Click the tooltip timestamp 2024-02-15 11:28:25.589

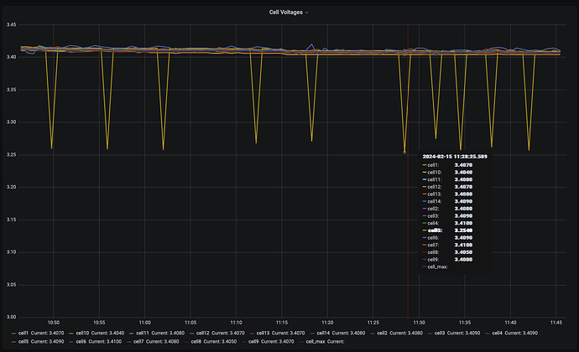click(455, 157)
